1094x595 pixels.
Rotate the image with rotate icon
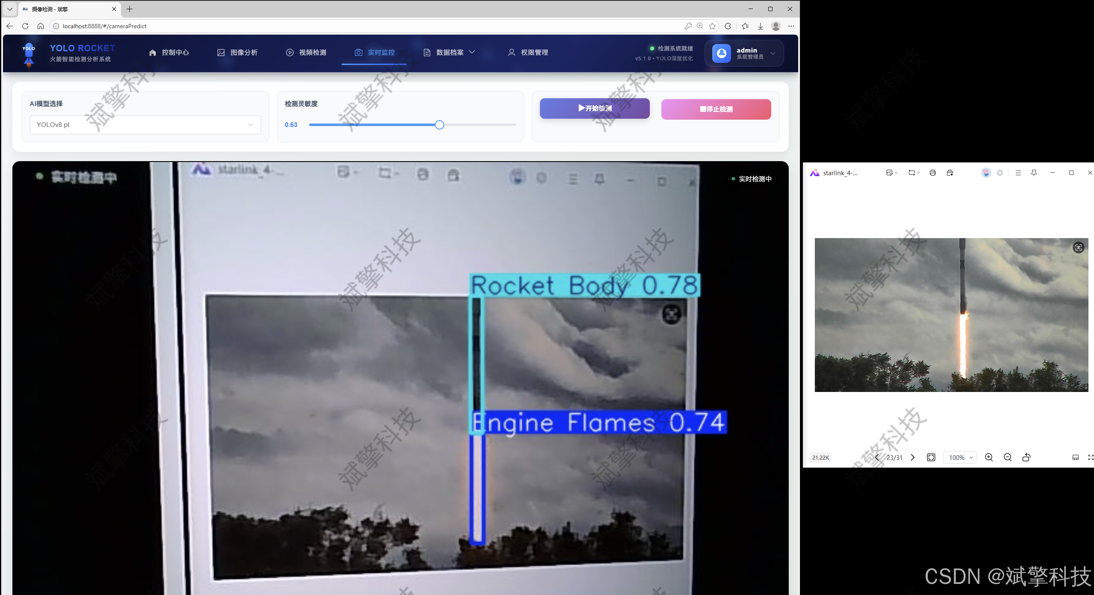1026,457
